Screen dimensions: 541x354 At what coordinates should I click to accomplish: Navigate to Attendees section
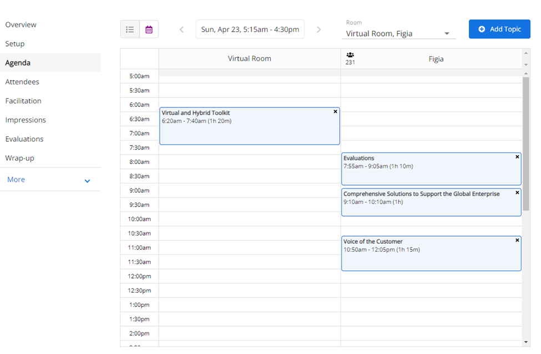click(22, 82)
